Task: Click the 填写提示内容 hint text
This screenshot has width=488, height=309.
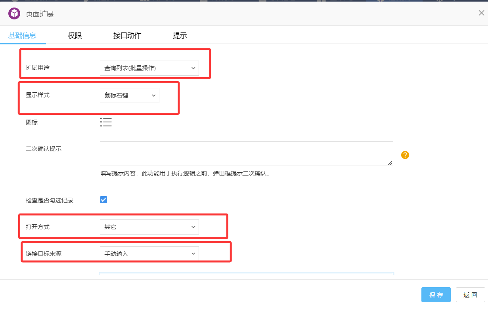Action: (186, 174)
